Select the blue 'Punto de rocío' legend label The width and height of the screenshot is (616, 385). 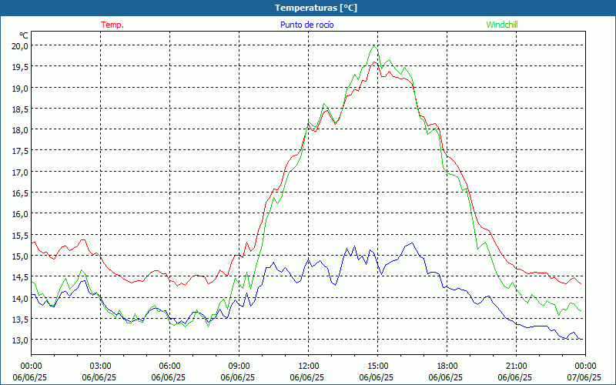pos(306,25)
